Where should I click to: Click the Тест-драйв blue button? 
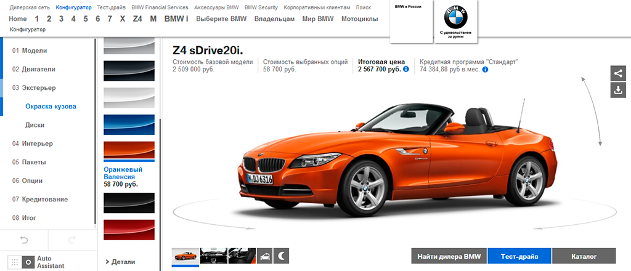(519, 256)
